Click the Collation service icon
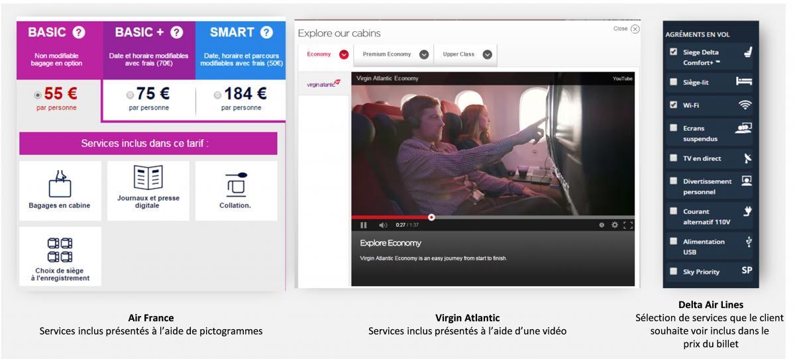795x359 pixels. tap(236, 184)
